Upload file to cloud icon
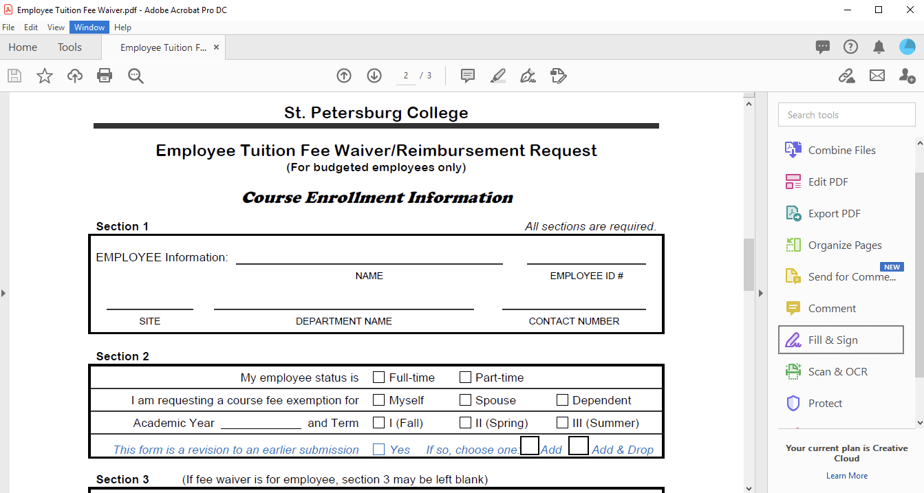This screenshot has height=493, width=924. 75,76
